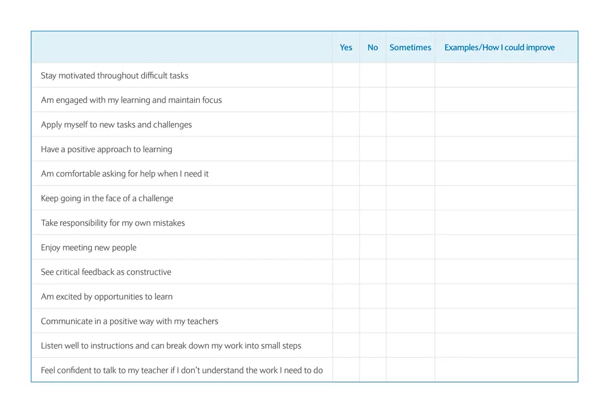Click the 'See critical feedback as constructive' statement
The height and width of the screenshot is (415, 609).
[x=106, y=272]
